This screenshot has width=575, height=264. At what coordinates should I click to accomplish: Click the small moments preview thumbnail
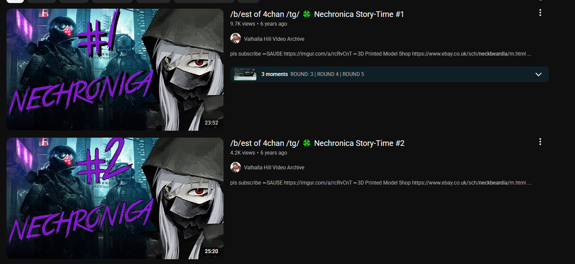245,74
